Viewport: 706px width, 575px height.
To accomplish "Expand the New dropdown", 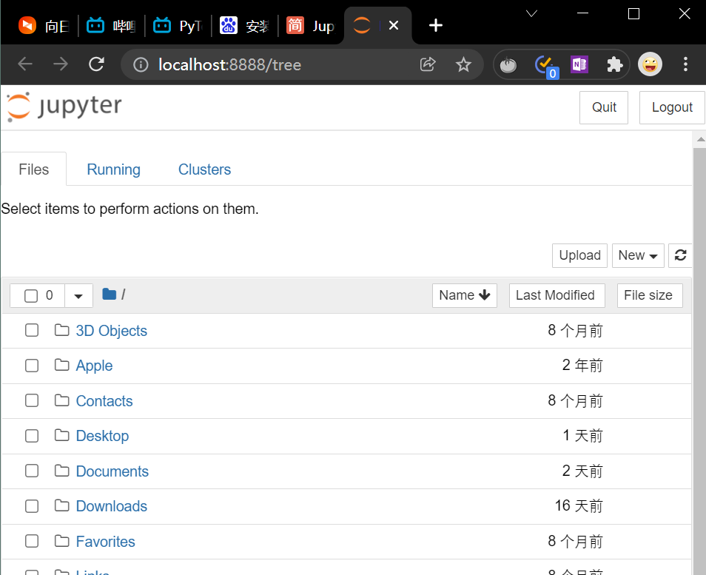I will click(x=638, y=255).
